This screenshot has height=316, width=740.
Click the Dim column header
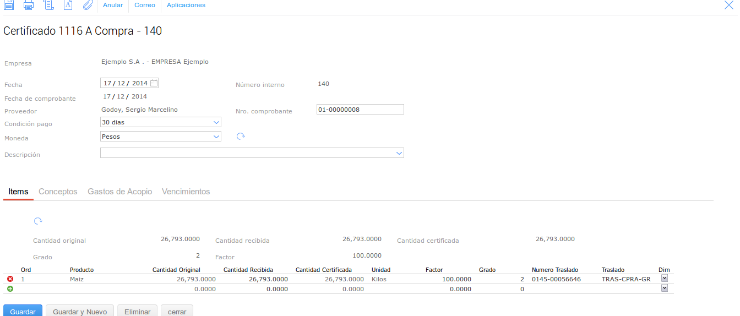click(x=664, y=270)
